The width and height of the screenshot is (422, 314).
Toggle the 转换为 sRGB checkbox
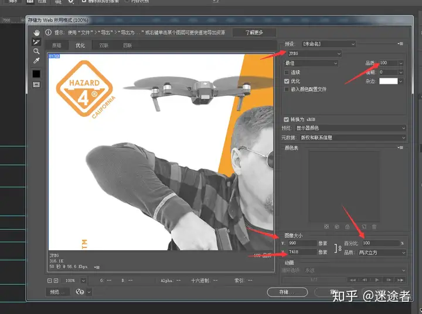coord(286,119)
